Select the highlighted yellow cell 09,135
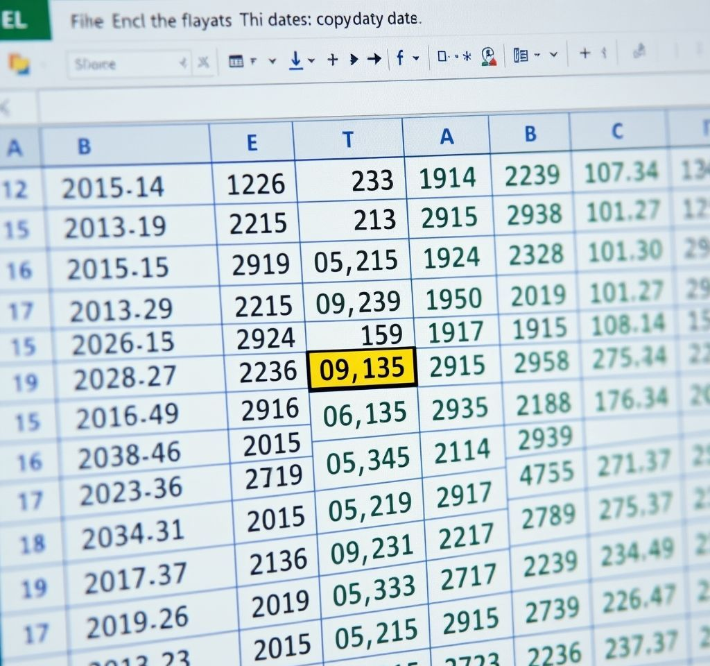Screen dimensions: 710x666 (362, 368)
